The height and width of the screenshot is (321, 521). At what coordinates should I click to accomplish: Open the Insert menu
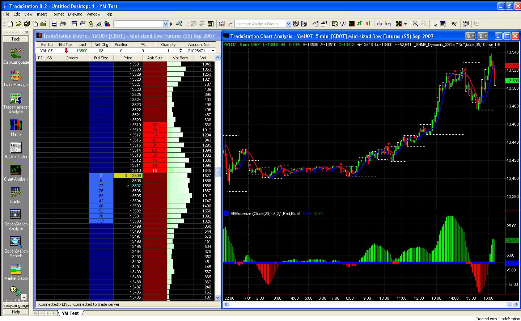coord(42,14)
